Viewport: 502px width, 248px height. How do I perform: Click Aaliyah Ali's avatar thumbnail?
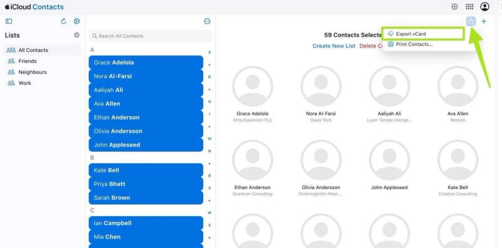(x=389, y=86)
